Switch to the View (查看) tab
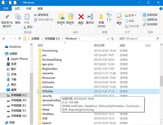Viewport: 163px width, 125px height. click(40, 9)
